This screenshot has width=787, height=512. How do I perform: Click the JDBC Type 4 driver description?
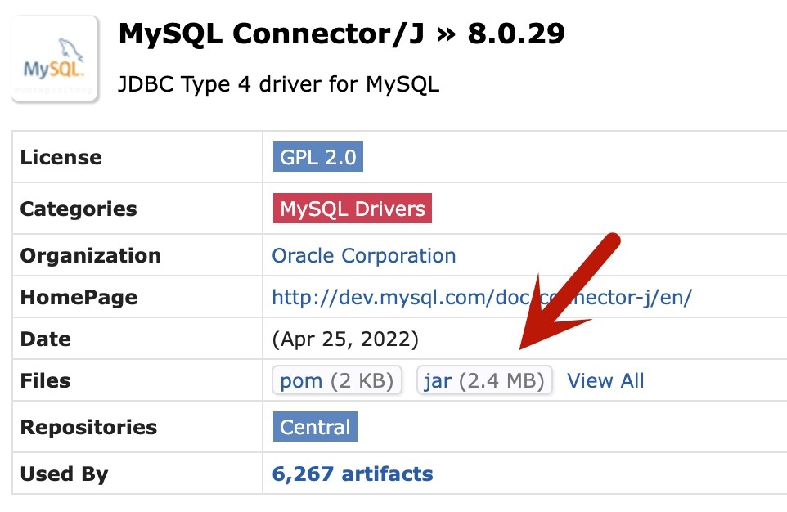pos(278,83)
